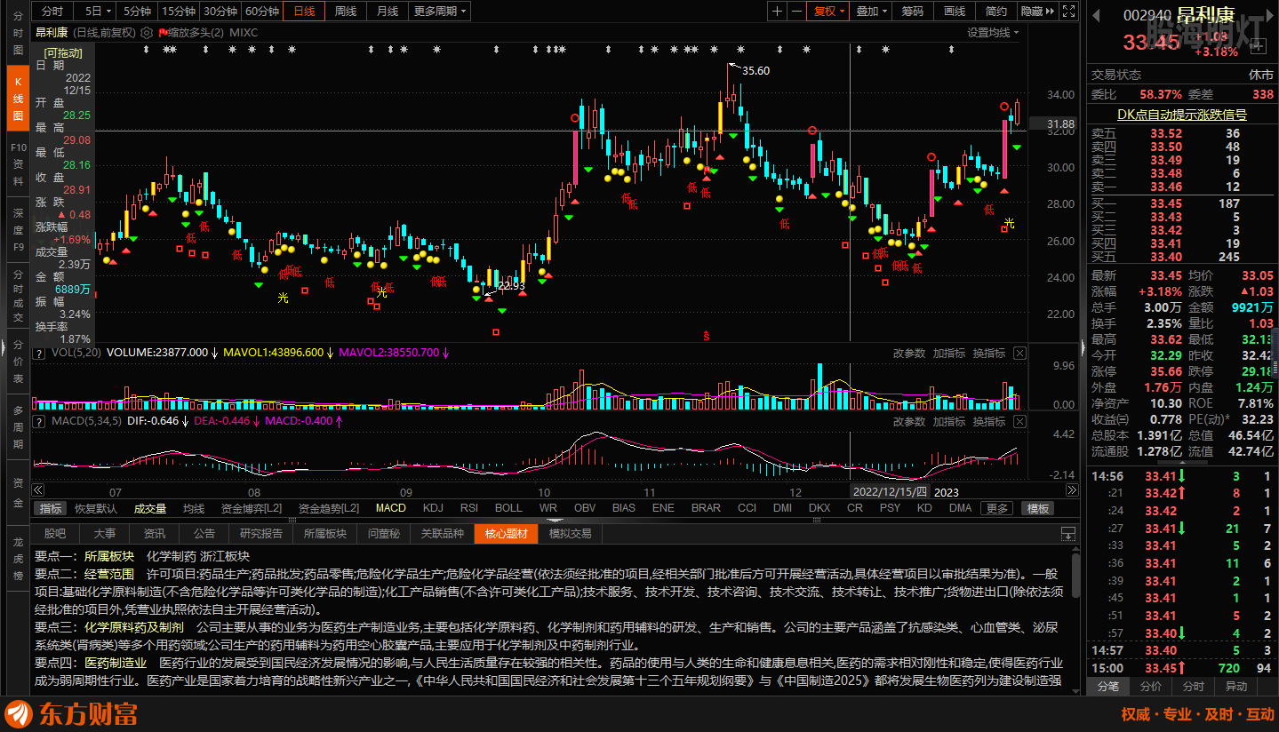
Task: Toggle fullscreen chart view icon
Action: [1068, 12]
